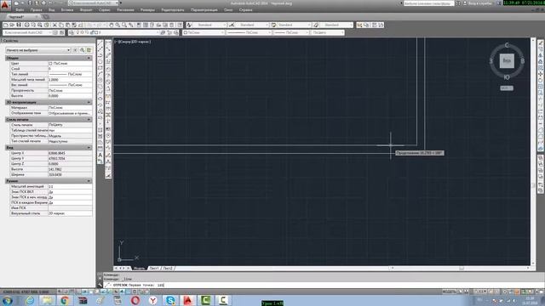Open the AutoCAD application menu logo
This screenshot has width=545, height=306.
coord(5,4)
